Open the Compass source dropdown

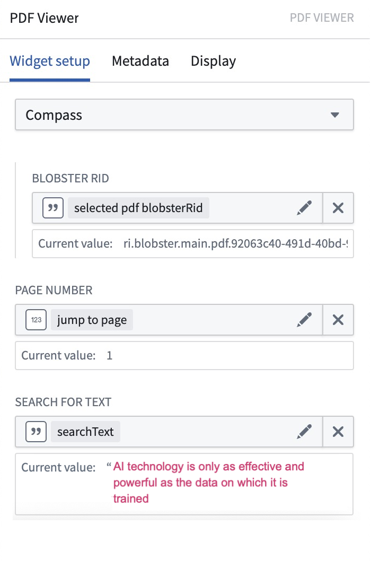point(184,115)
